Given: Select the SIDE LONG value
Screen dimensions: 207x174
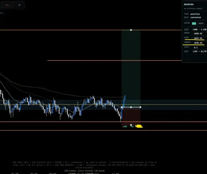Looking at the screenshot, I should [x=200, y=29].
